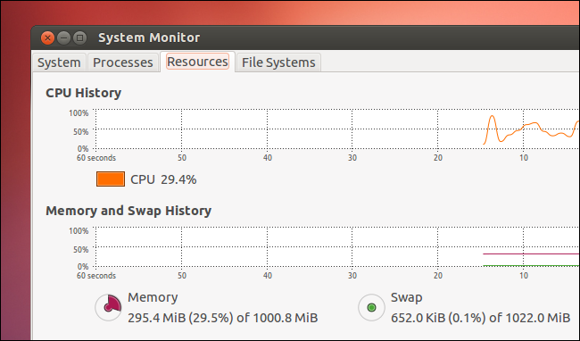
Task: Click the Swap label
Action: pyautogui.click(x=407, y=297)
